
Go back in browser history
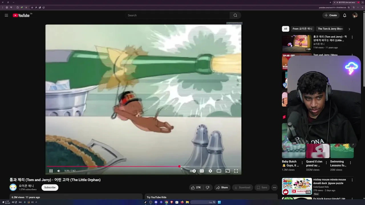[362, 7]
